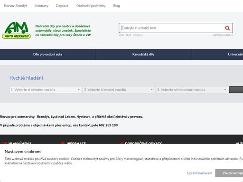Screen dimensions: 243x182
Task: Click 'Pouze nezbytné' cookie button
Action: tap(229, 173)
